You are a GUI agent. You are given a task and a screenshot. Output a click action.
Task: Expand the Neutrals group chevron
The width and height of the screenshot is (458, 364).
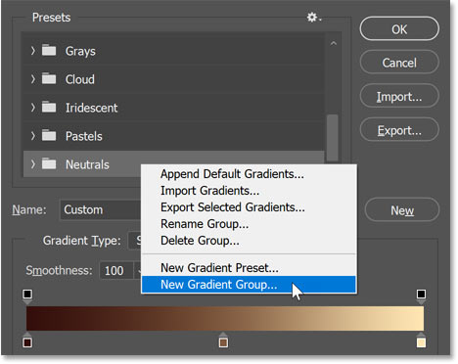pos(32,164)
